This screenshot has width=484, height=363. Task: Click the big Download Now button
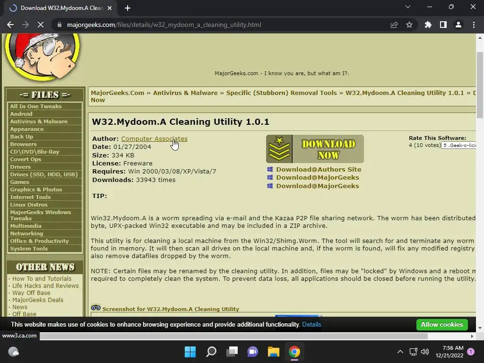click(315, 149)
